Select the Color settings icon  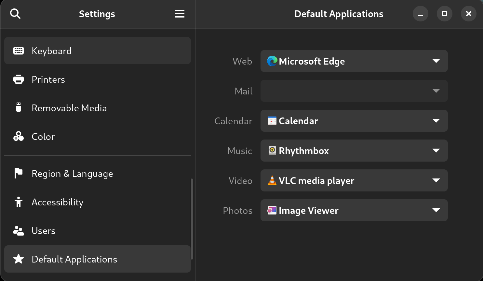click(x=19, y=136)
